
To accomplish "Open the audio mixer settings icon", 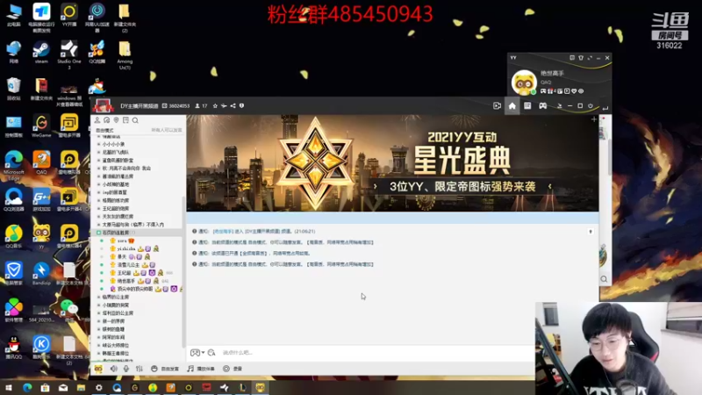I will click(x=140, y=369).
